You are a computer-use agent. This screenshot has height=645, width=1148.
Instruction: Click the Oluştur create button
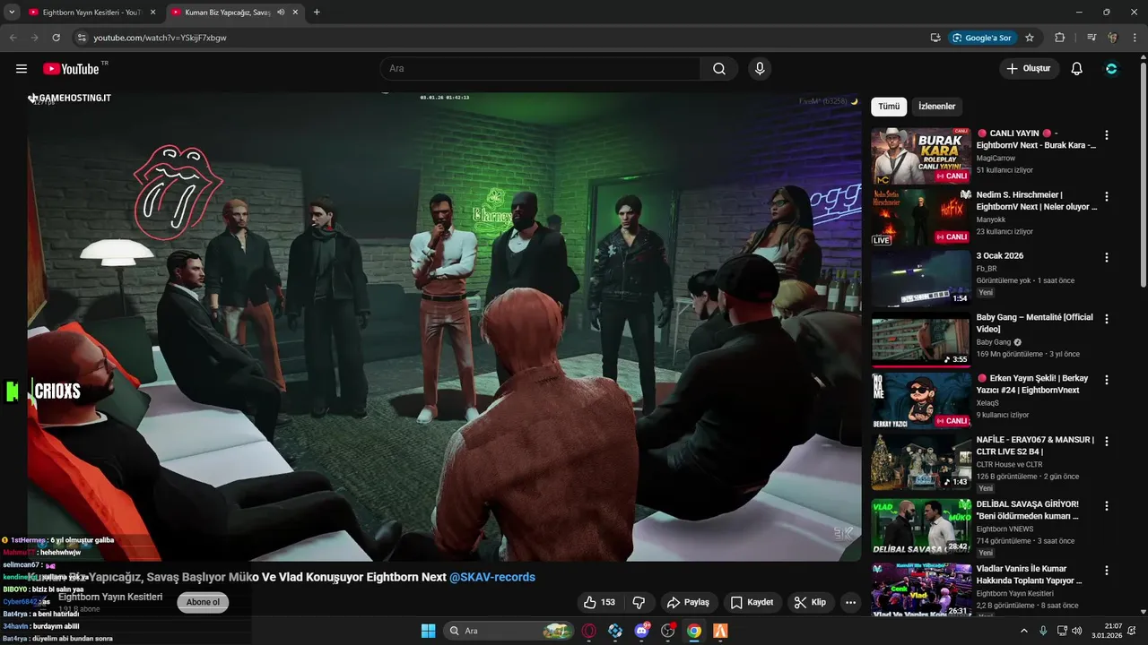point(1030,69)
